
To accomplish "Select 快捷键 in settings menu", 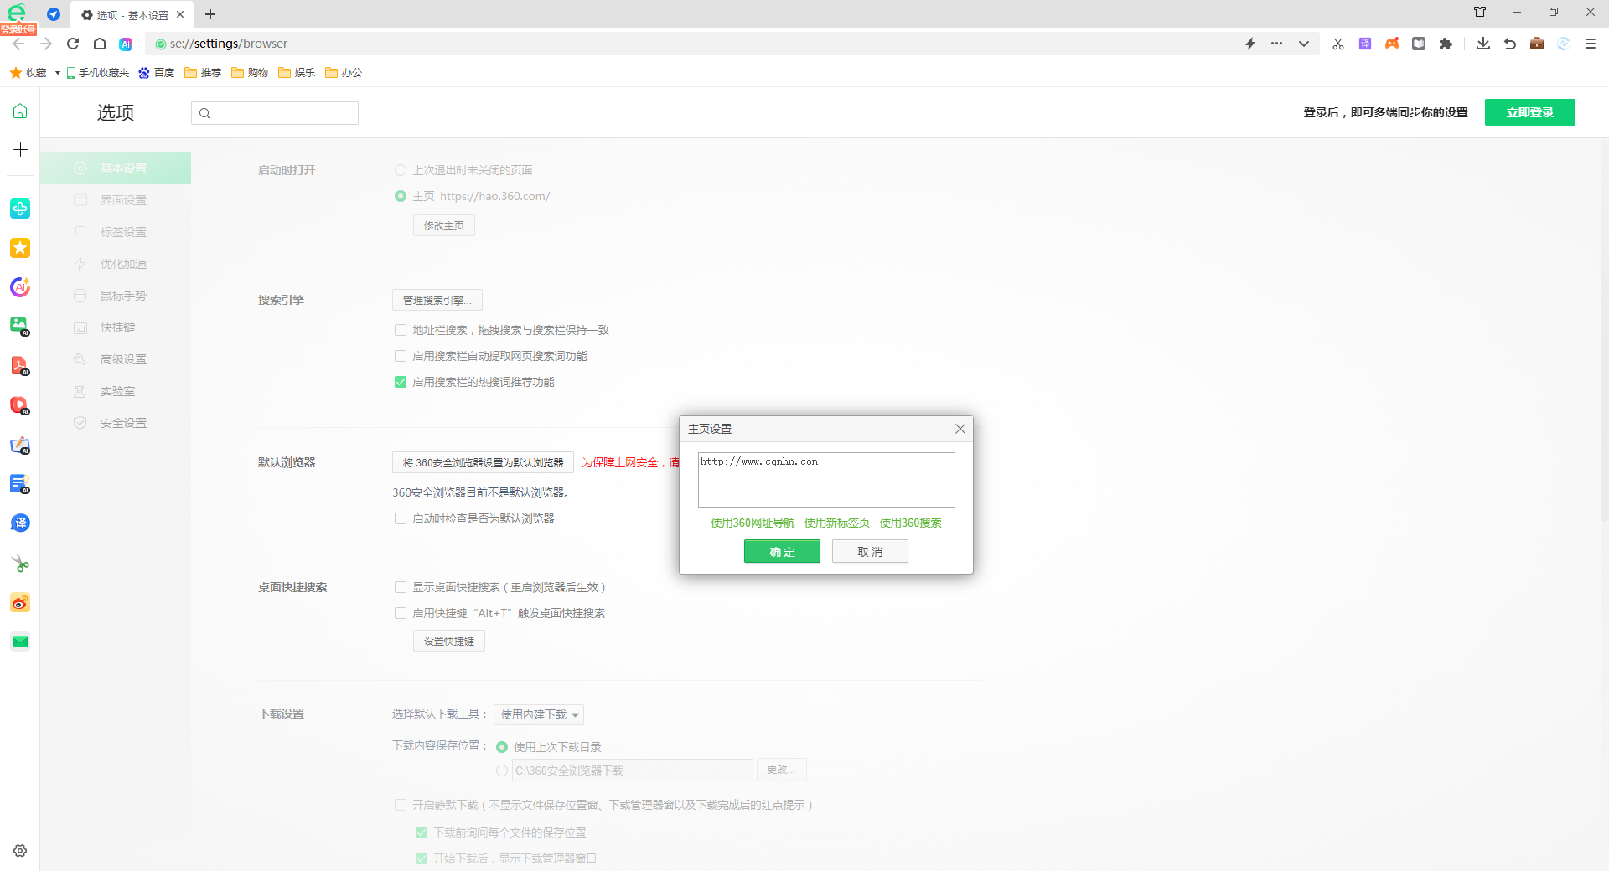I will 116,327.
